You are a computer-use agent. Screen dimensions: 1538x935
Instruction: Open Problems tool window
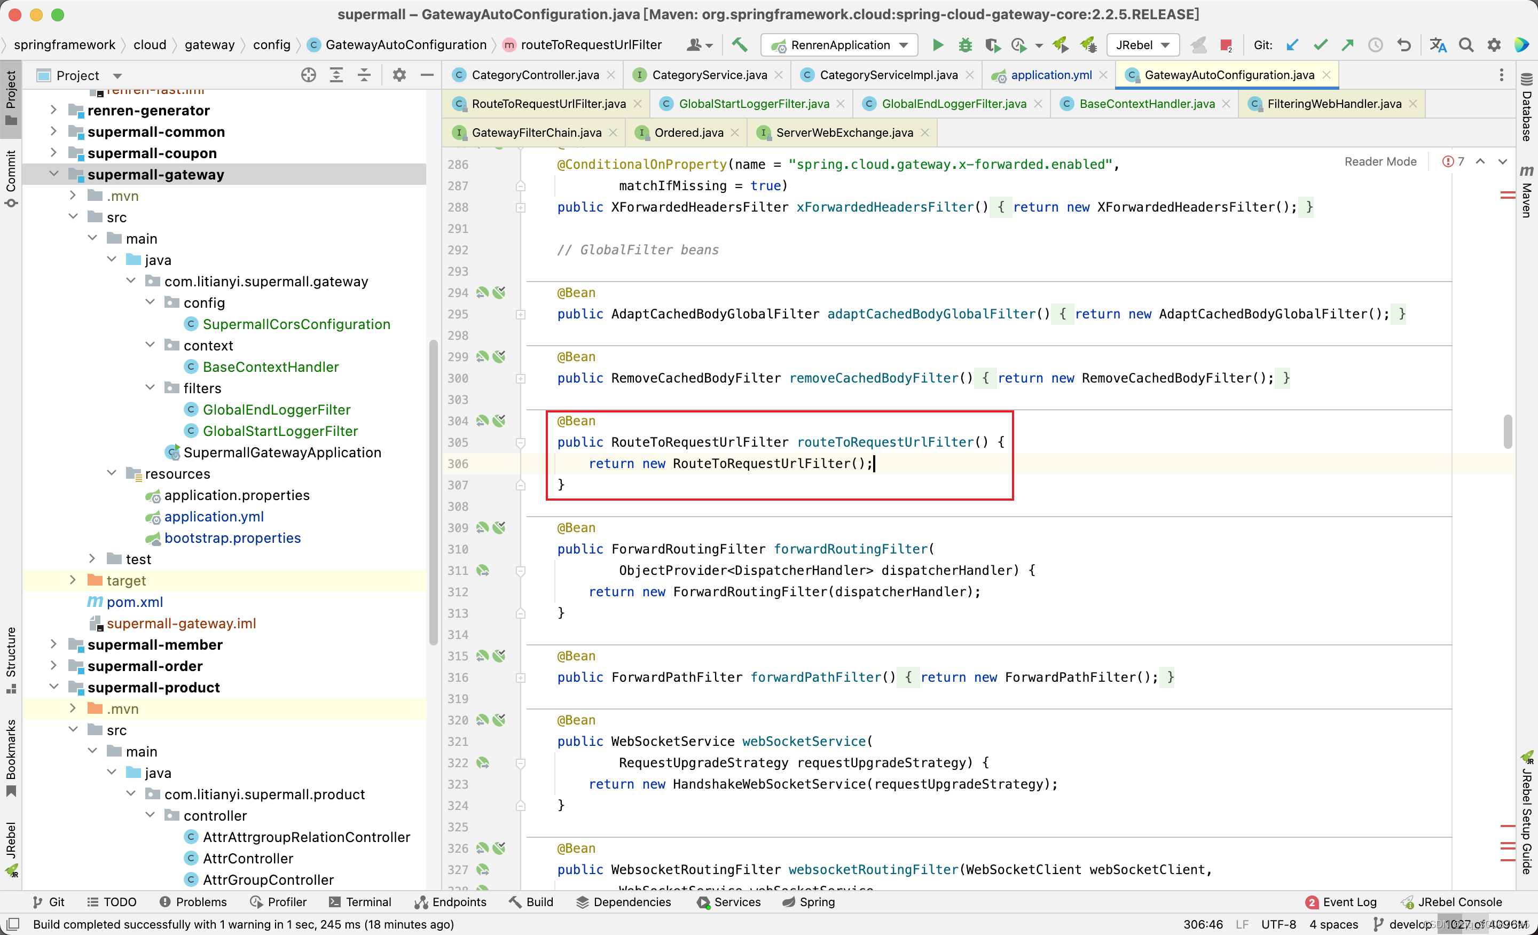point(193,901)
